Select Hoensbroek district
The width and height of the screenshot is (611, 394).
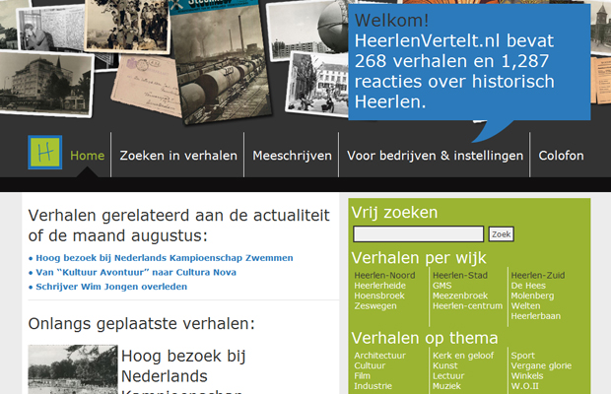[379, 295]
